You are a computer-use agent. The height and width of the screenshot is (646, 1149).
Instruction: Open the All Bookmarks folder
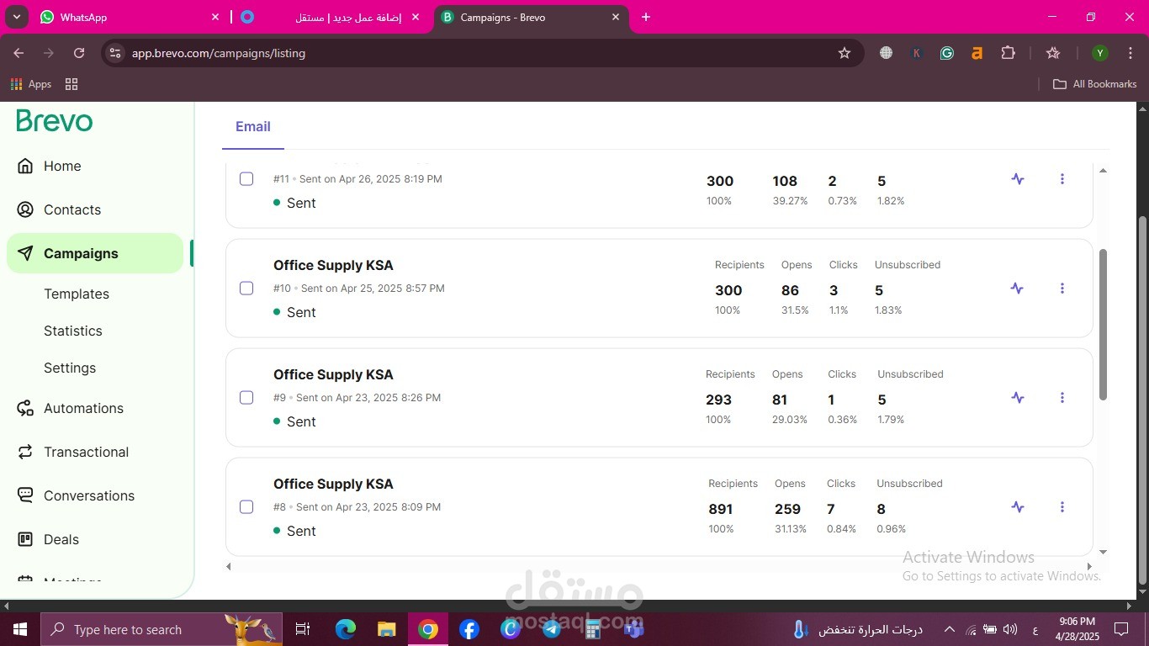point(1095,84)
